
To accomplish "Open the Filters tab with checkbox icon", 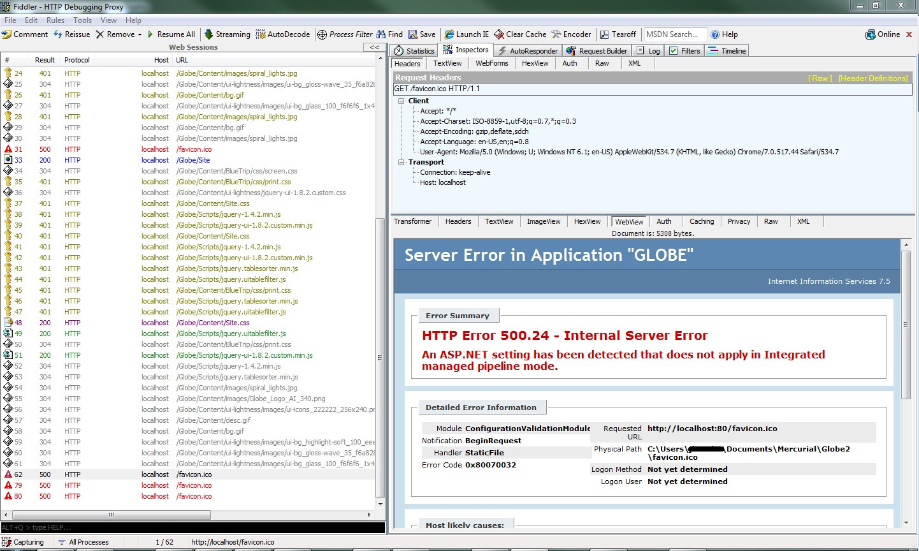I will coord(684,51).
